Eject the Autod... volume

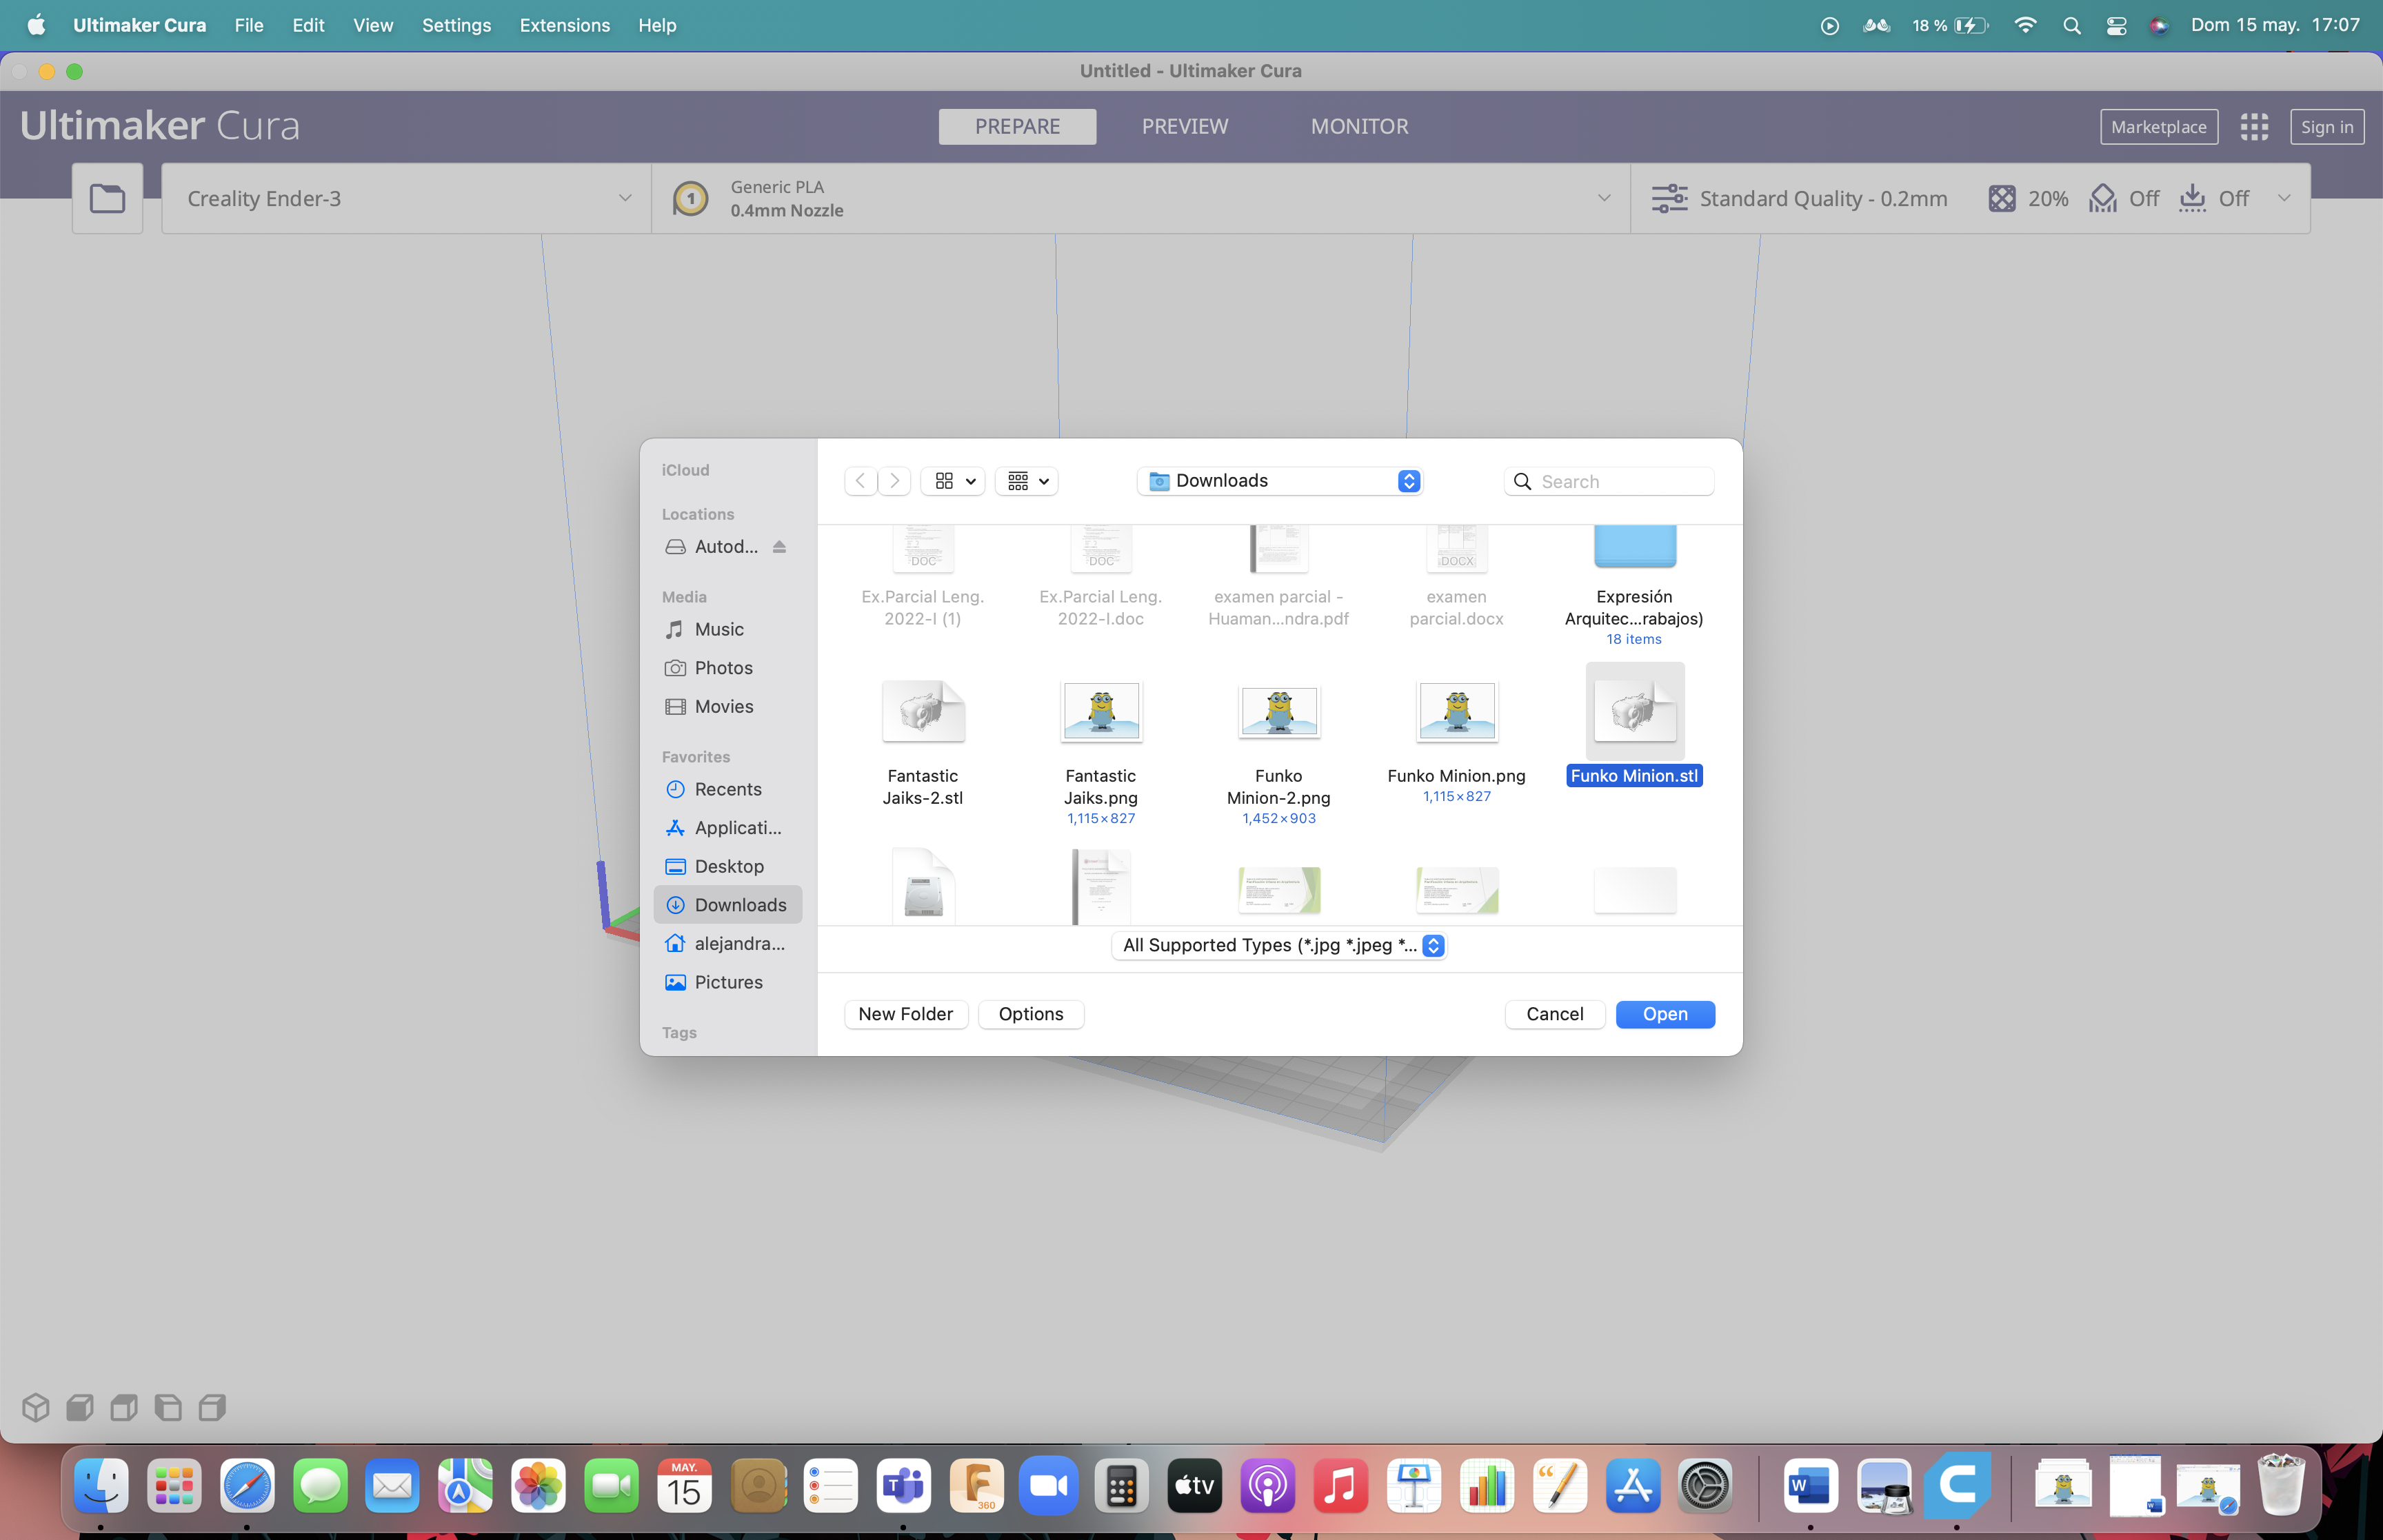click(779, 547)
